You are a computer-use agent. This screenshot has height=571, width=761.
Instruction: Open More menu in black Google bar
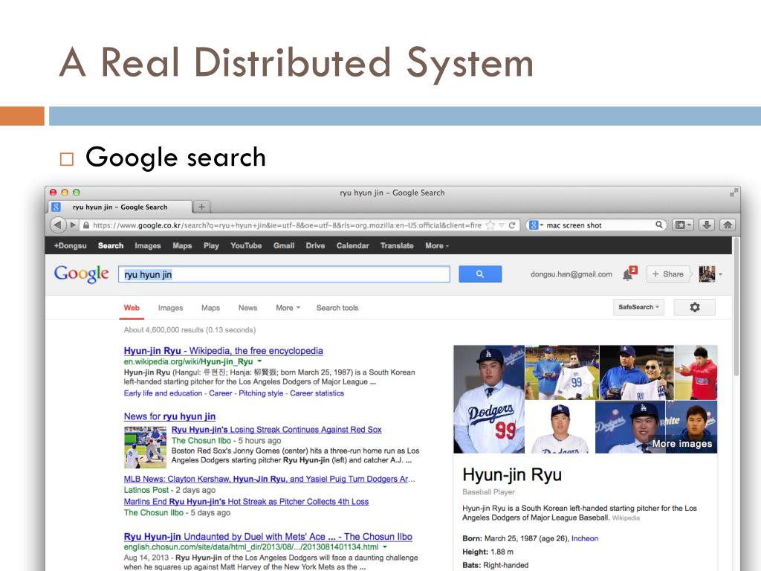click(x=437, y=245)
